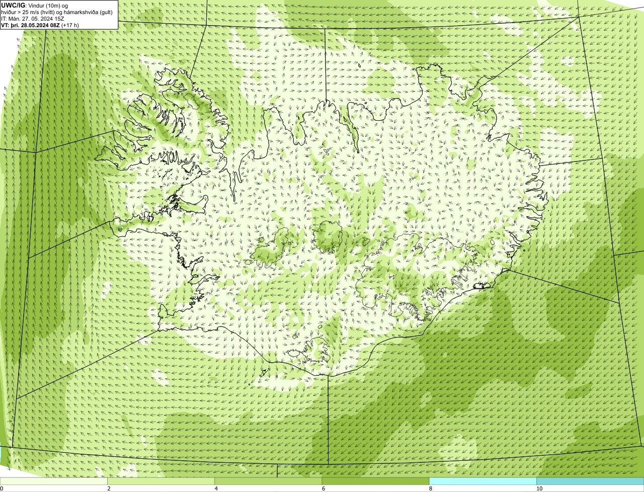
Task: Click the 6–8 m/s dark green legend swatch
Action: pyautogui.click(x=375, y=481)
